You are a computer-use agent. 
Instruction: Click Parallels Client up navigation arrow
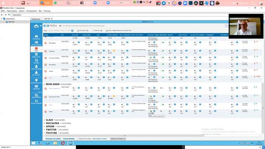[x=9, y=15]
